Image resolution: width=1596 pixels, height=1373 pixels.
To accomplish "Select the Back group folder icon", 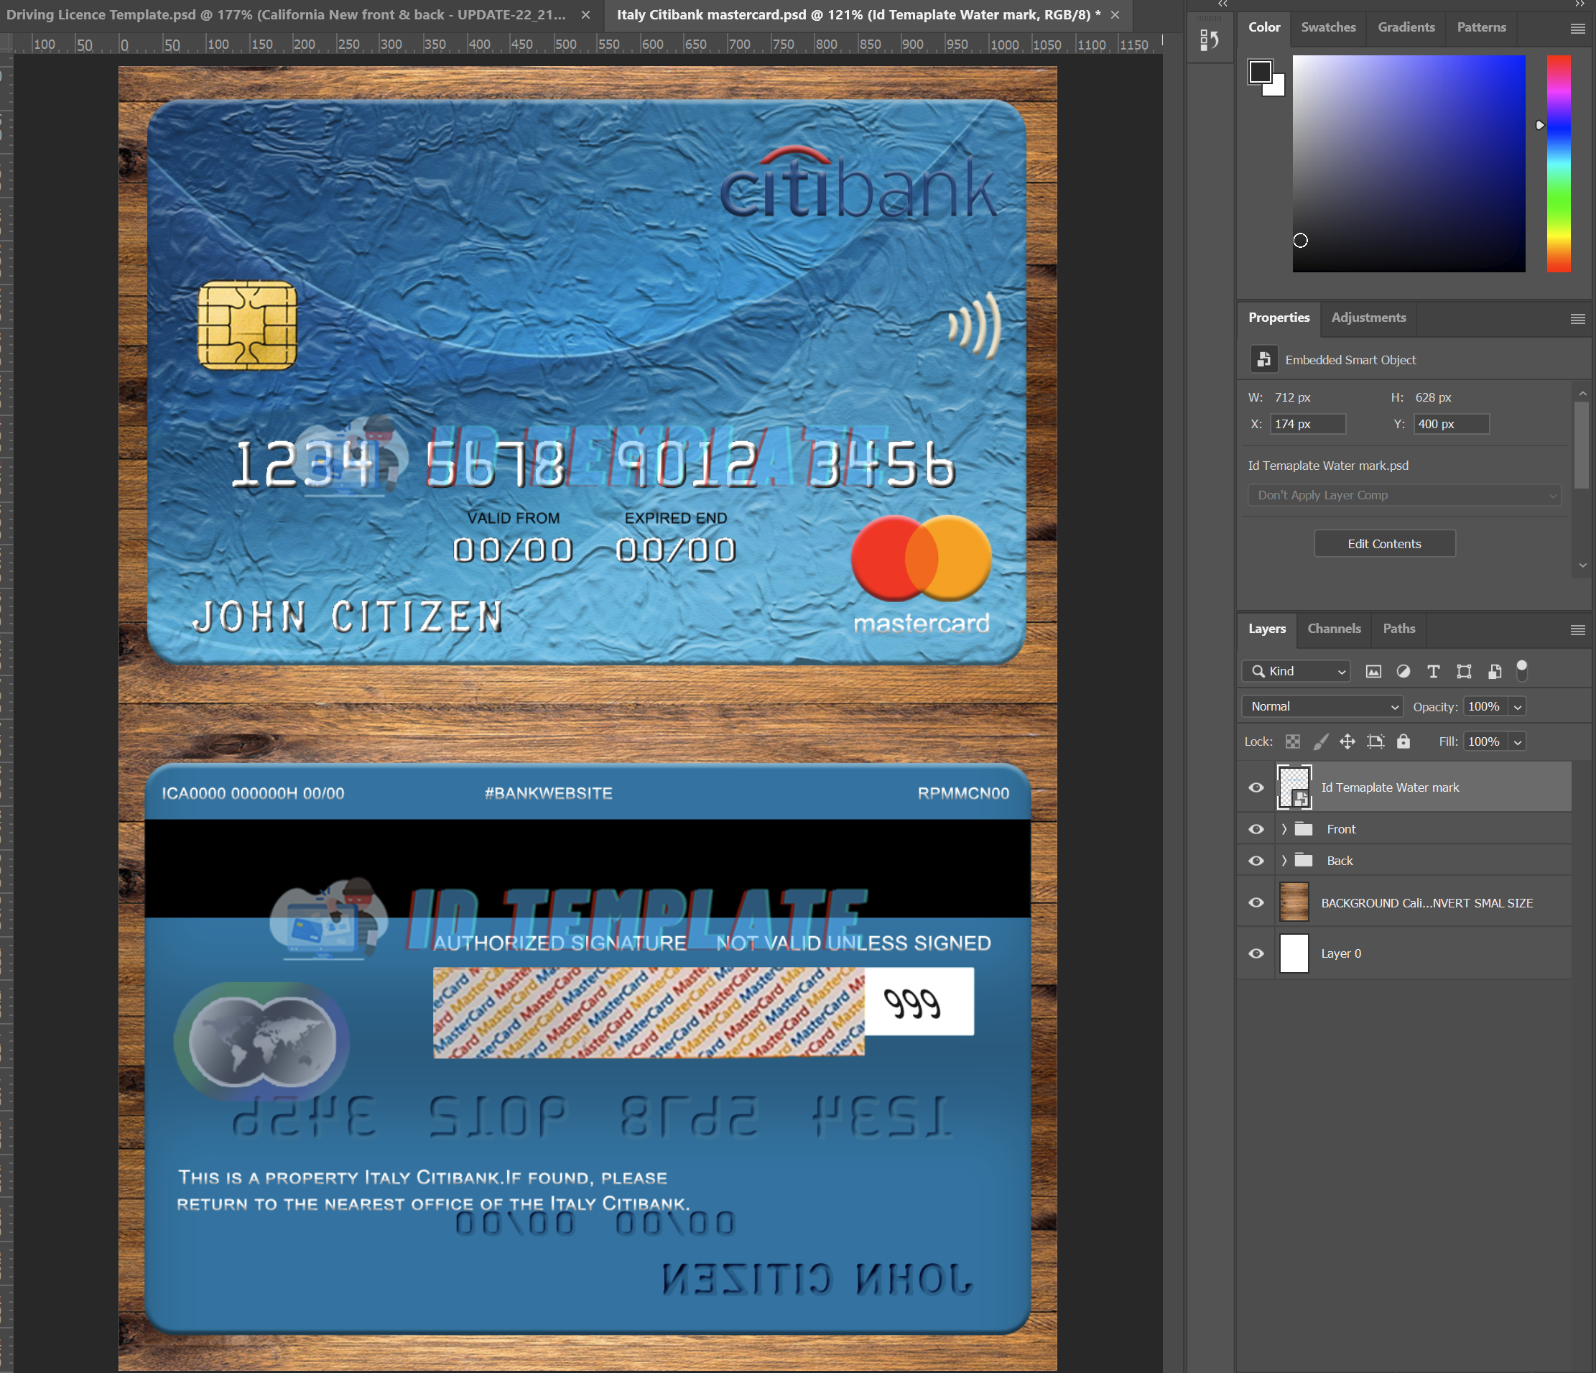I will [1303, 860].
